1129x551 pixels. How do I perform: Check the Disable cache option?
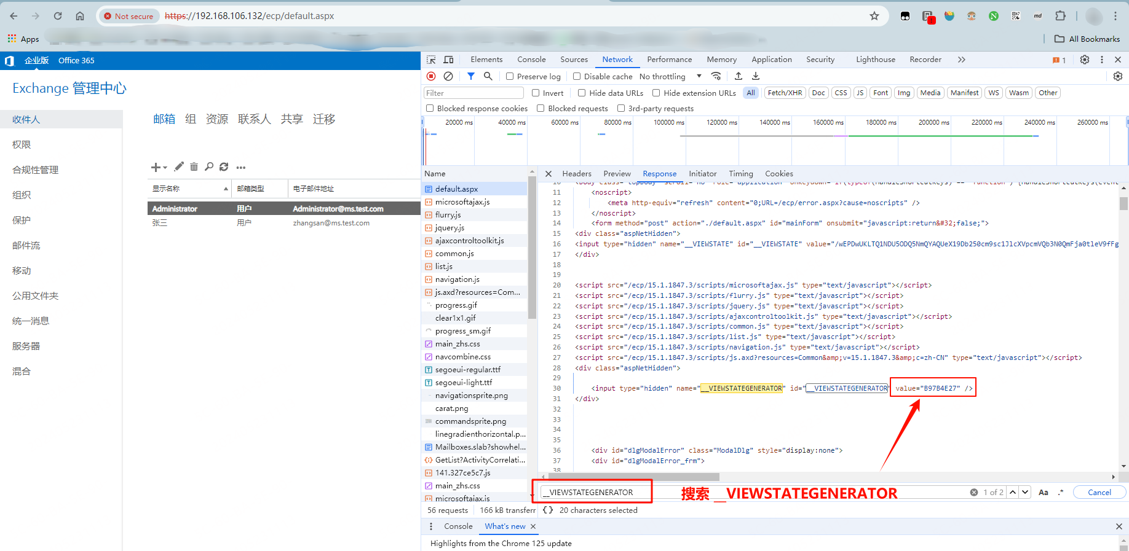click(x=577, y=76)
